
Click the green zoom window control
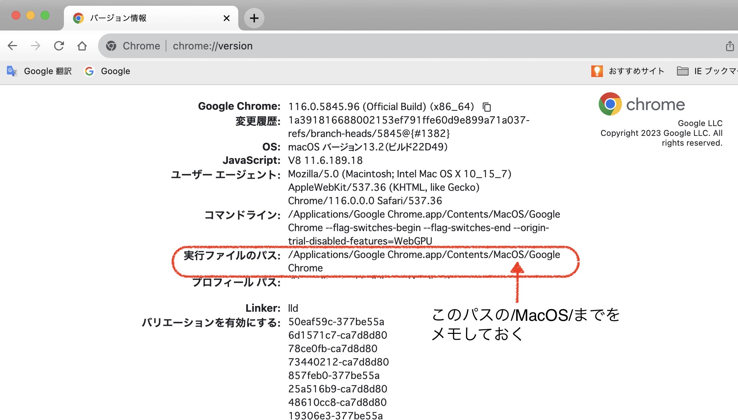[44, 15]
